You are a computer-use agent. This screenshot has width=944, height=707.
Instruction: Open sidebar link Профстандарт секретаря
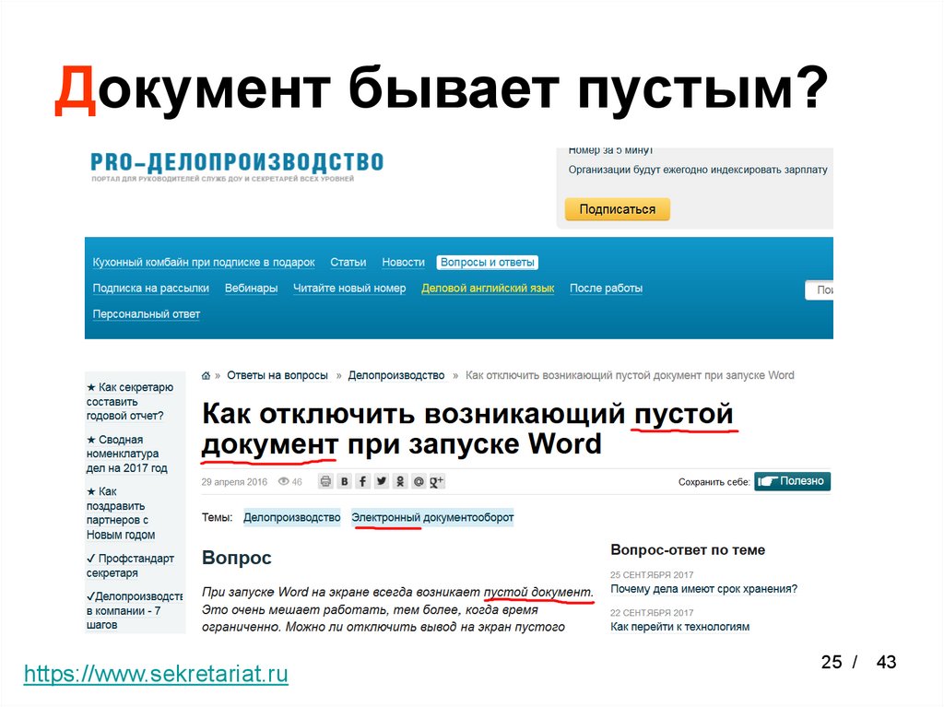tap(131, 565)
